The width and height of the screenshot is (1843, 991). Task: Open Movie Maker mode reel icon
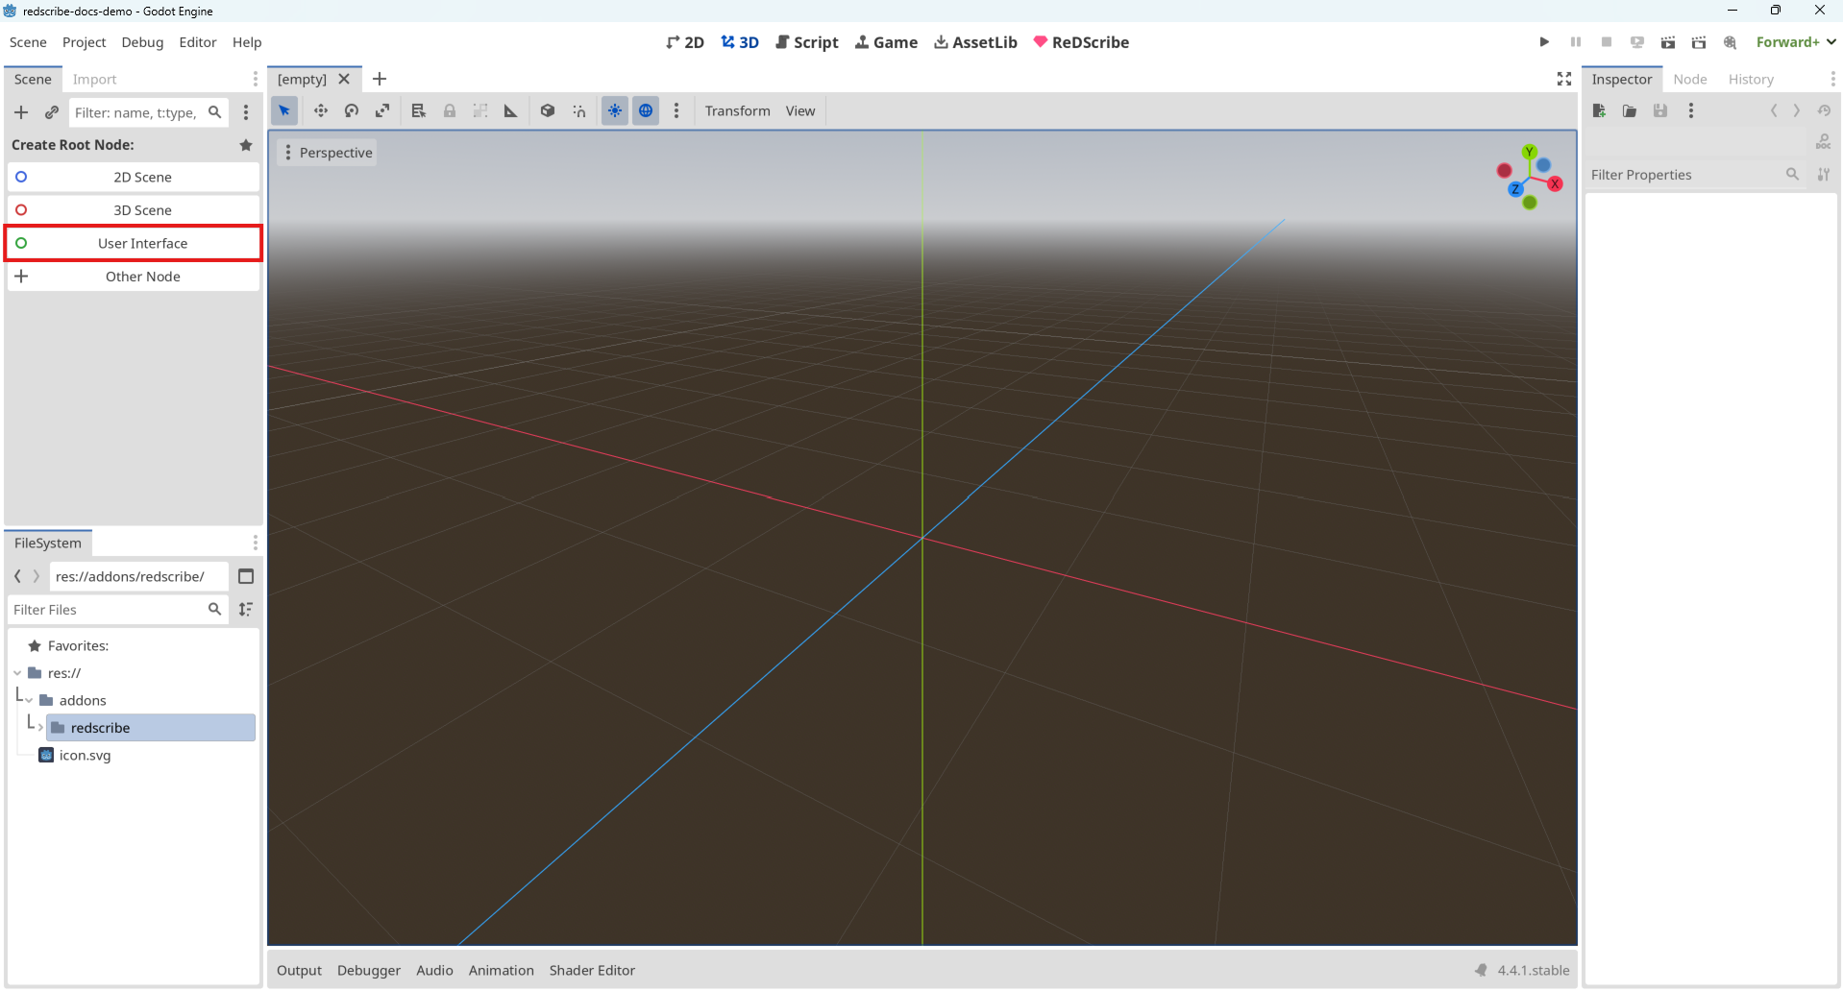point(1730,42)
